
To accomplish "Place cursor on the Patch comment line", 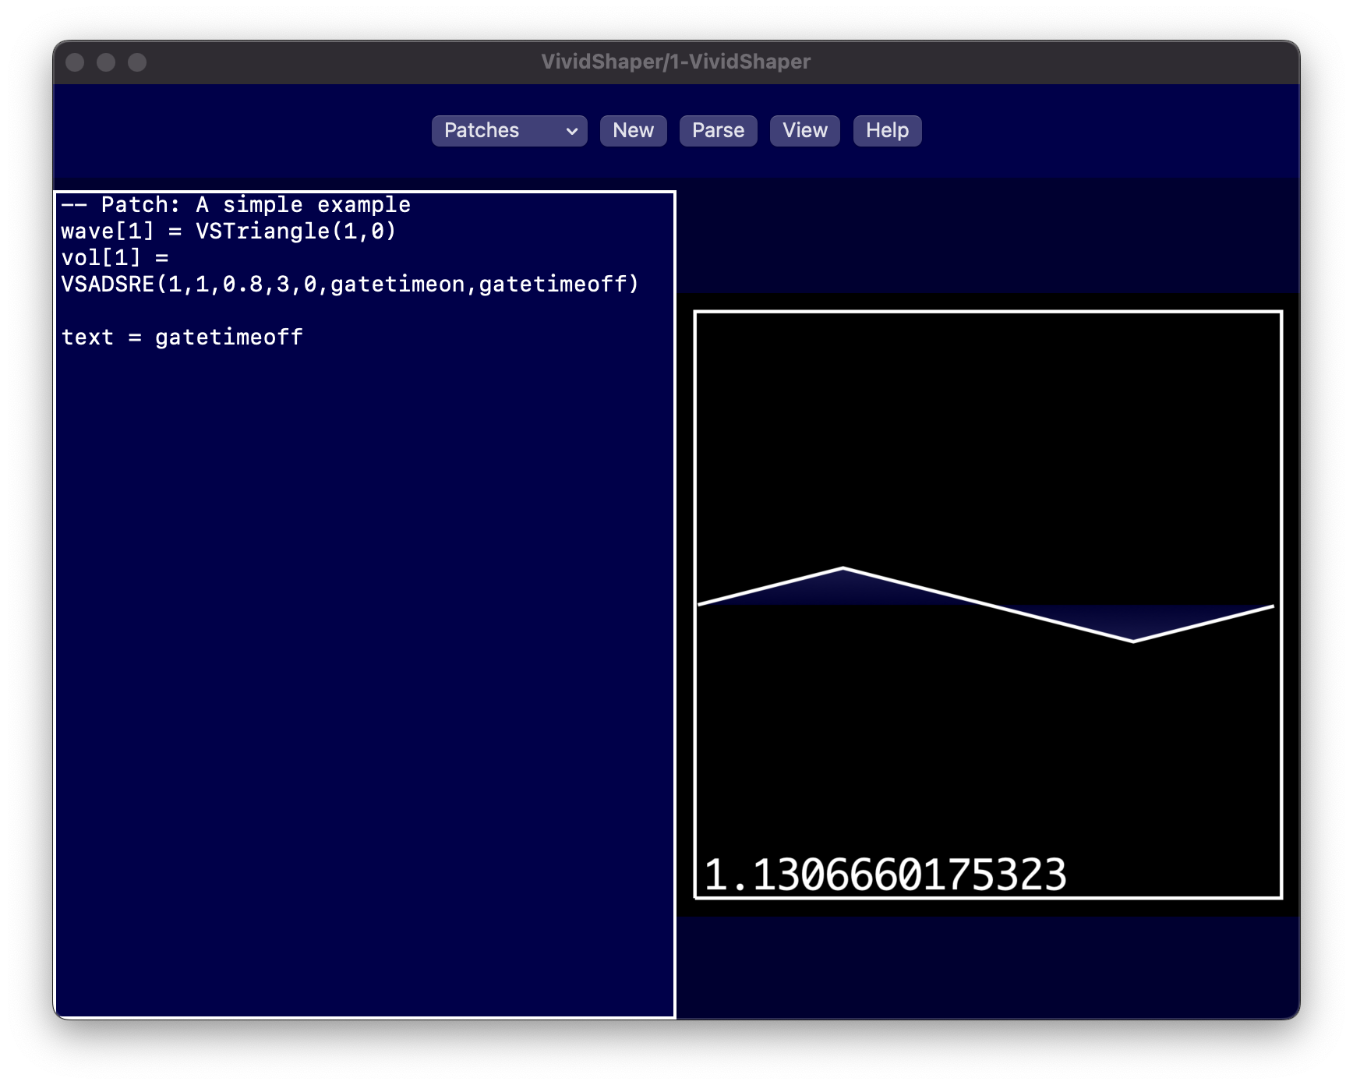I will click(236, 205).
